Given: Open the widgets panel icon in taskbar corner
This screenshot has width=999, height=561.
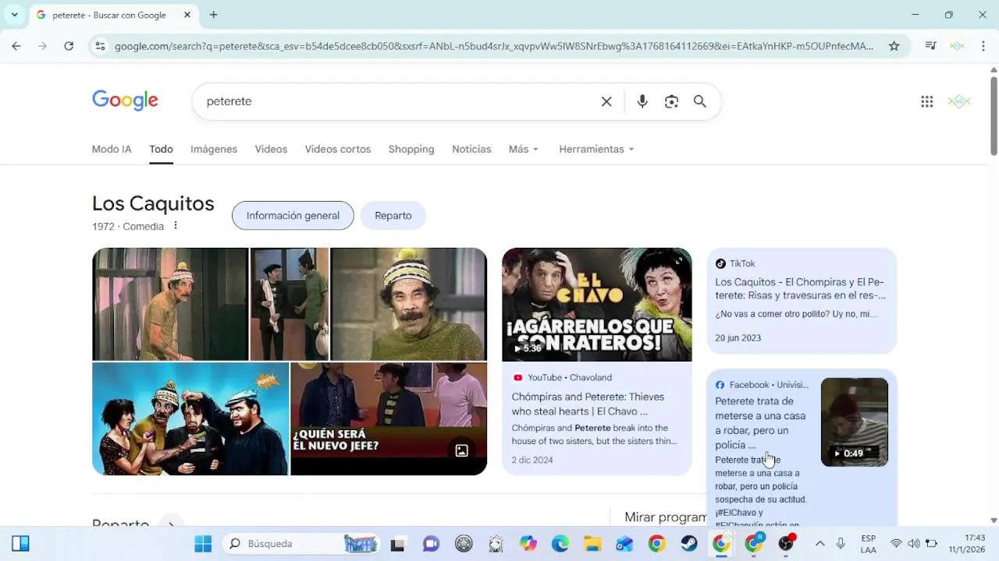Looking at the screenshot, I should tap(21, 543).
